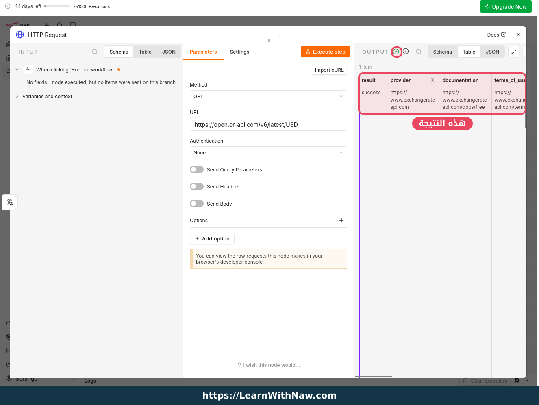Open the output info icon
Image resolution: width=539 pixels, height=405 pixels.
click(406, 51)
